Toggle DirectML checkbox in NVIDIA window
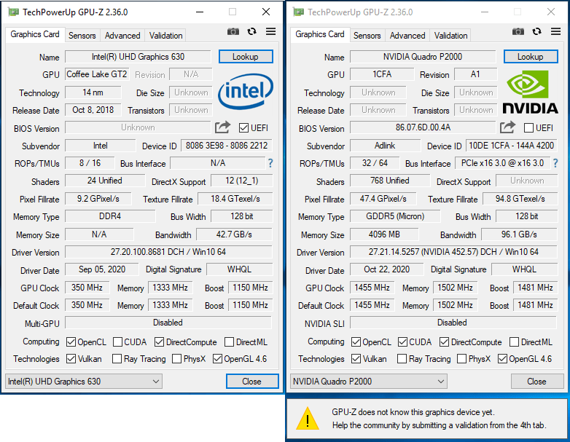Viewport: 570px width, 442px height. tap(514, 342)
